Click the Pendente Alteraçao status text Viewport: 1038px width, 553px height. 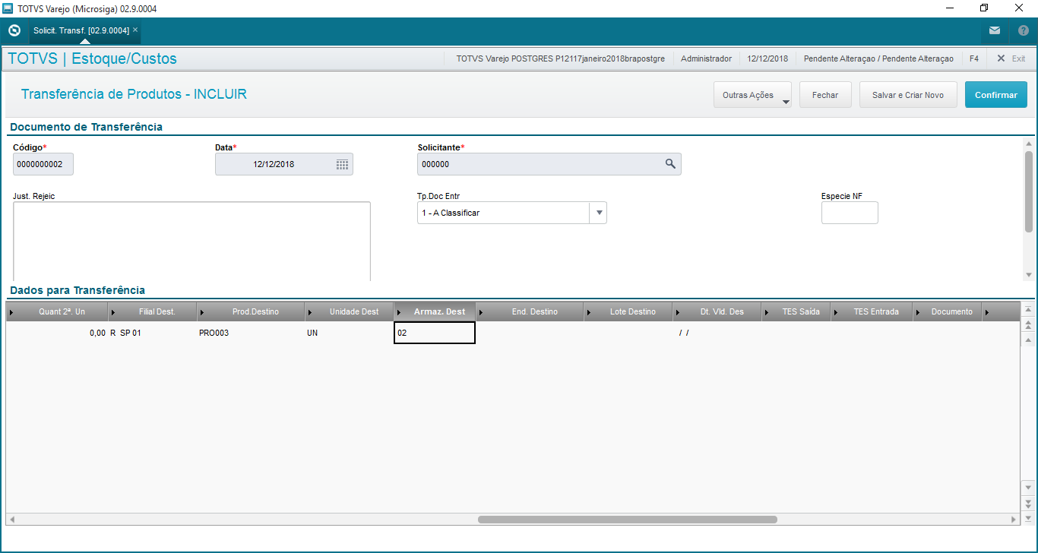(878, 58)
